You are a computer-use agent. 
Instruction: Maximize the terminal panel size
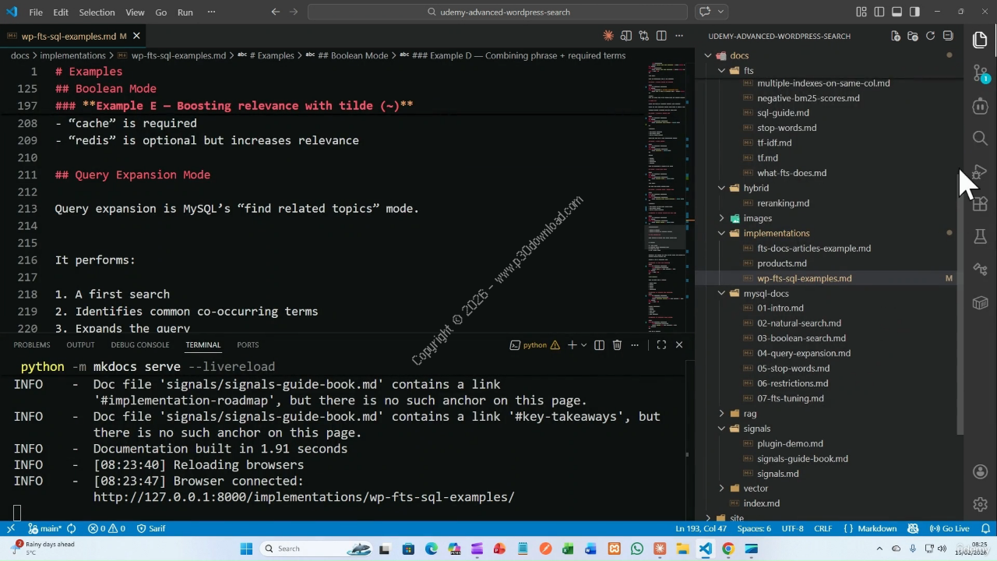[661, 344]
